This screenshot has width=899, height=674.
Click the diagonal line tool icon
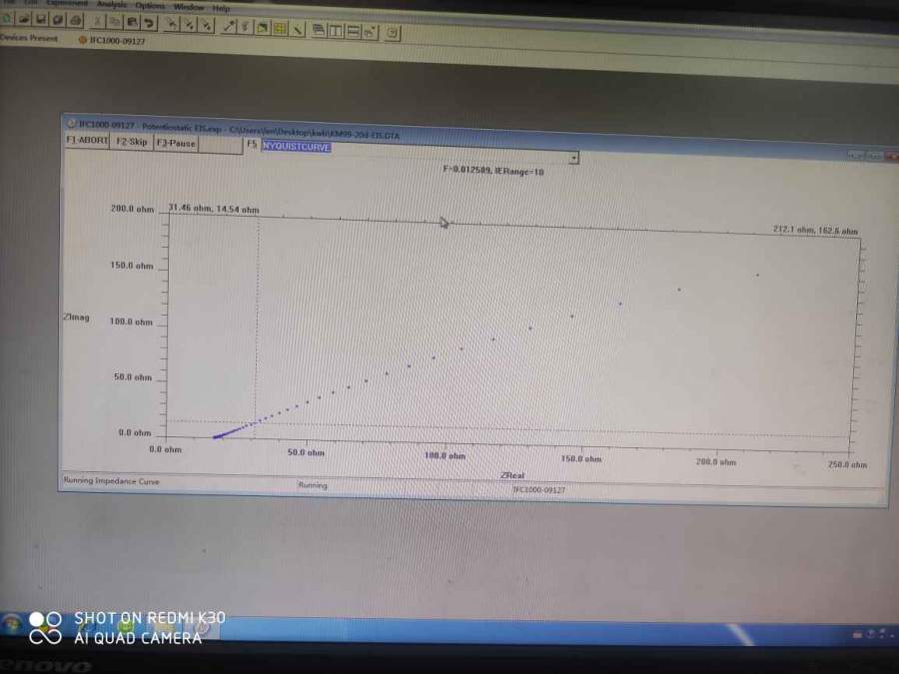[297, 29]
